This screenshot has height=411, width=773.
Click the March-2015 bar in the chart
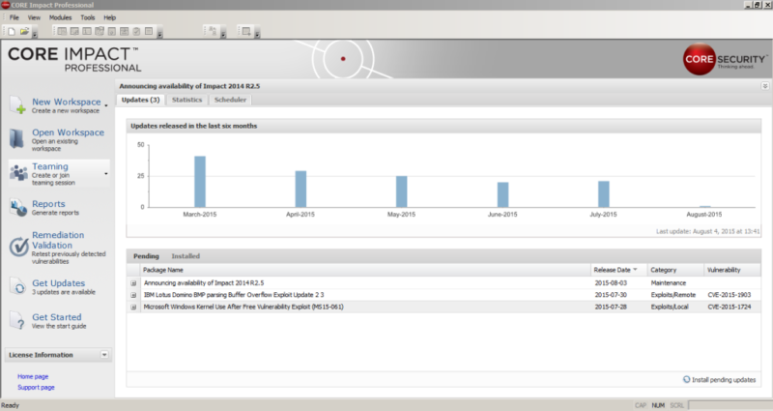pos(200,182)
